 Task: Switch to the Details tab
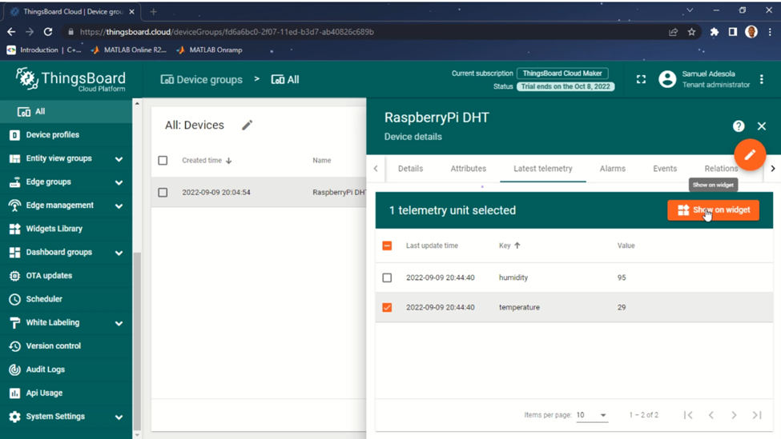click(x=410, y=169)
